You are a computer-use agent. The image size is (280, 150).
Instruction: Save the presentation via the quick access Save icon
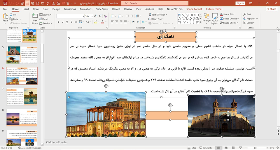tap(5, 3)
